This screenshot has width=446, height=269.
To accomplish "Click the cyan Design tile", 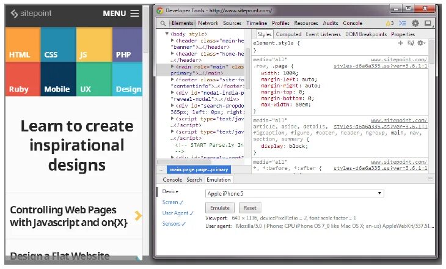I will (128, 79).
